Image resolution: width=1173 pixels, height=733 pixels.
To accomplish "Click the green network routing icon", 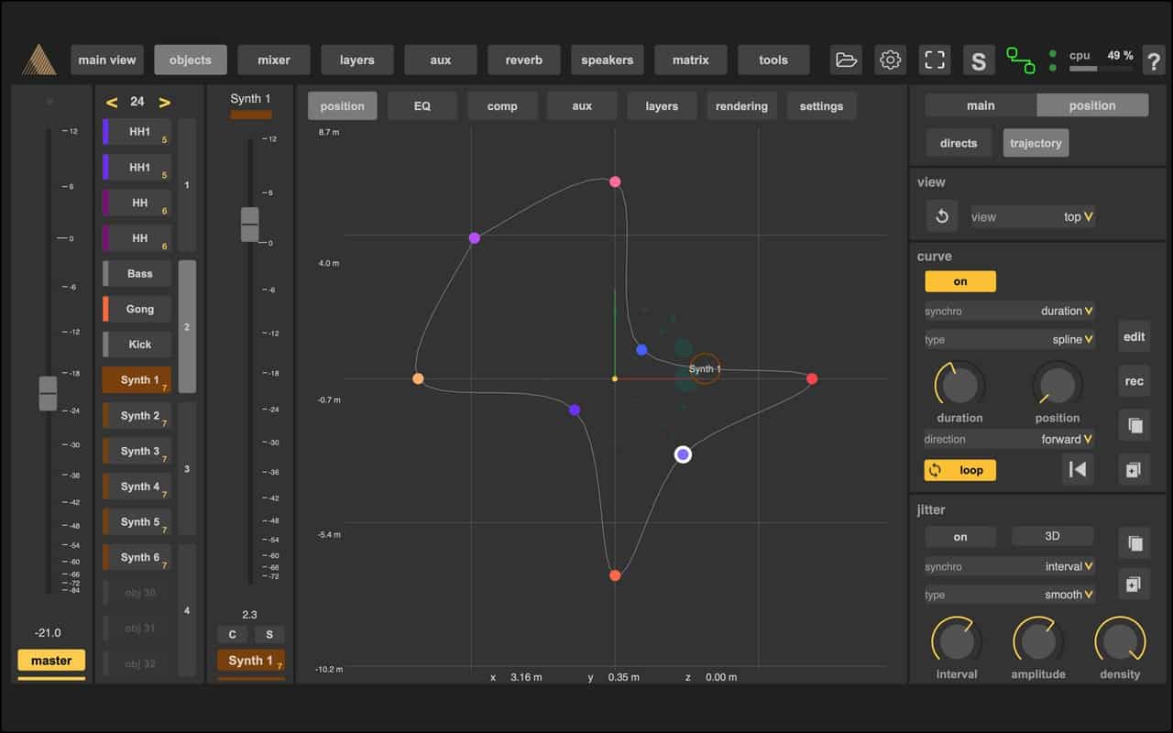I will (x=1020, y=60).
